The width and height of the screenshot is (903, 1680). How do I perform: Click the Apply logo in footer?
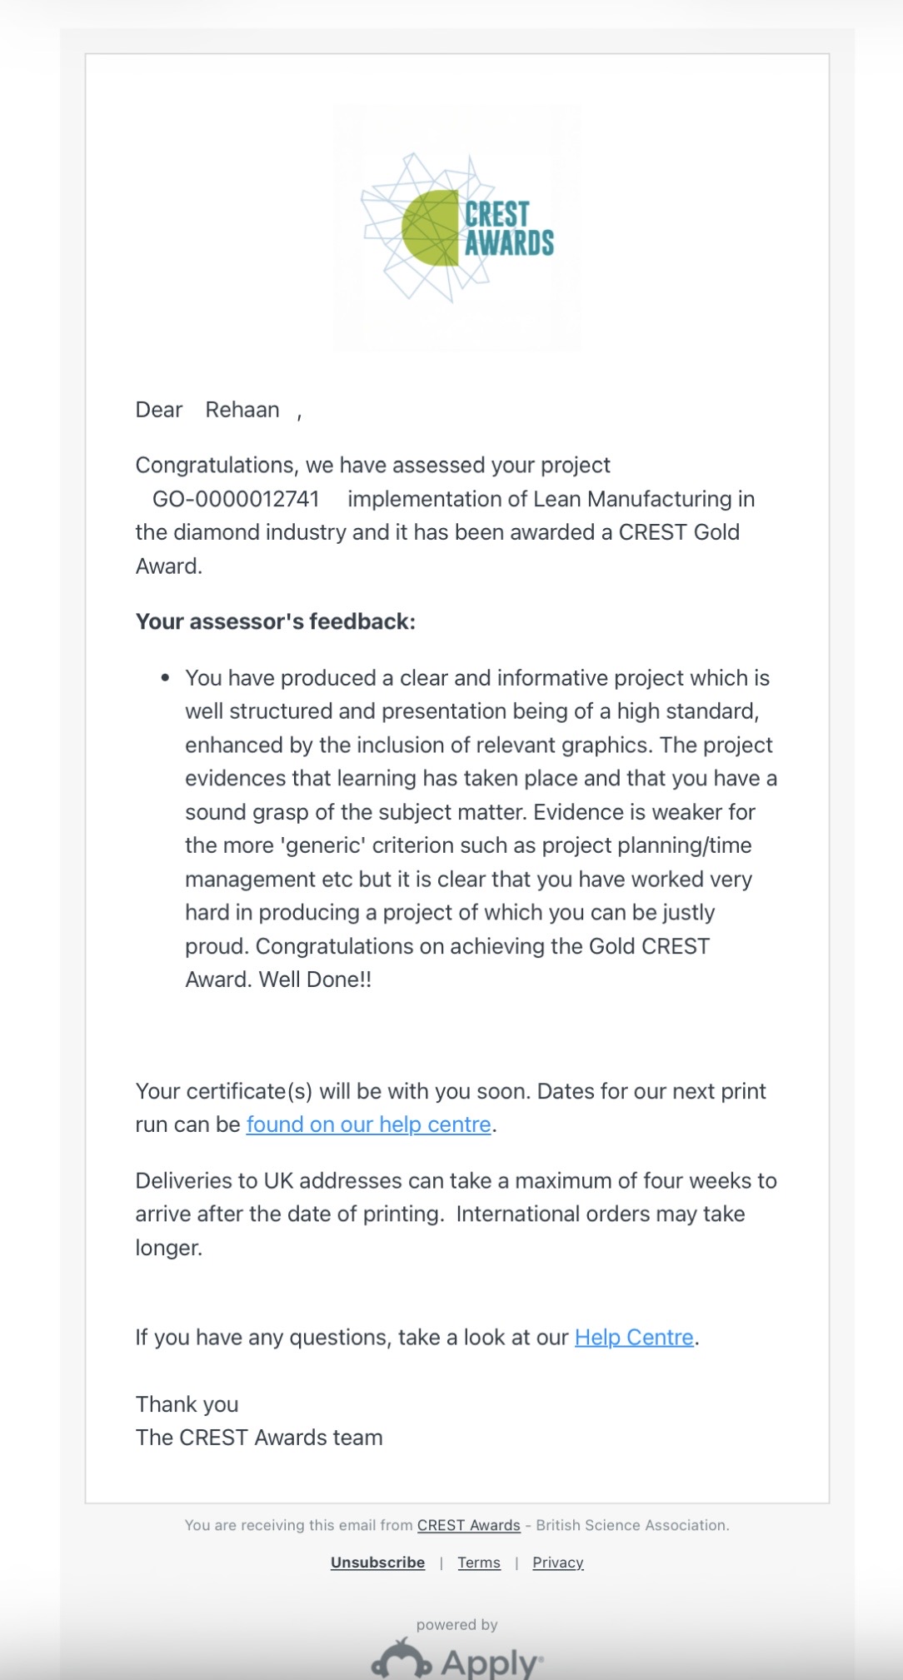click(457, 1660)
